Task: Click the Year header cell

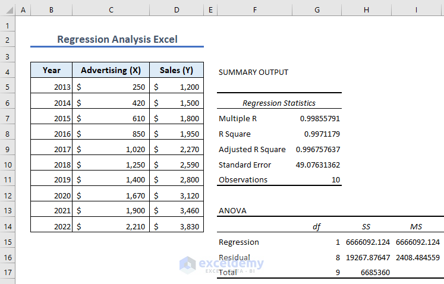Action: (x=52, y=70)
